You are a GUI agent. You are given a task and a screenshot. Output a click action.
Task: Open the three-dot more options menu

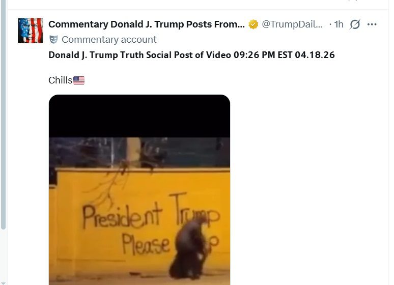(372, 24)
